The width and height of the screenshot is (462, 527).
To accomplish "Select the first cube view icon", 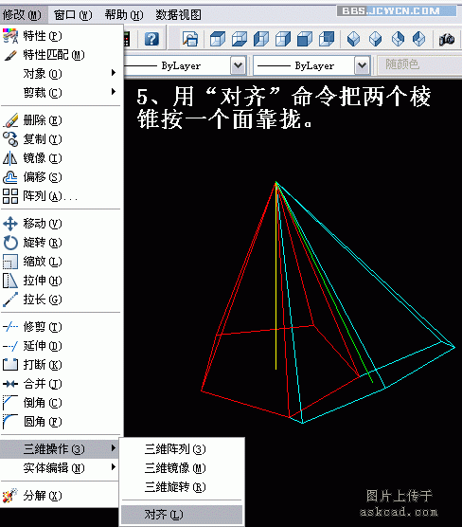I will (x=217, y=39).
